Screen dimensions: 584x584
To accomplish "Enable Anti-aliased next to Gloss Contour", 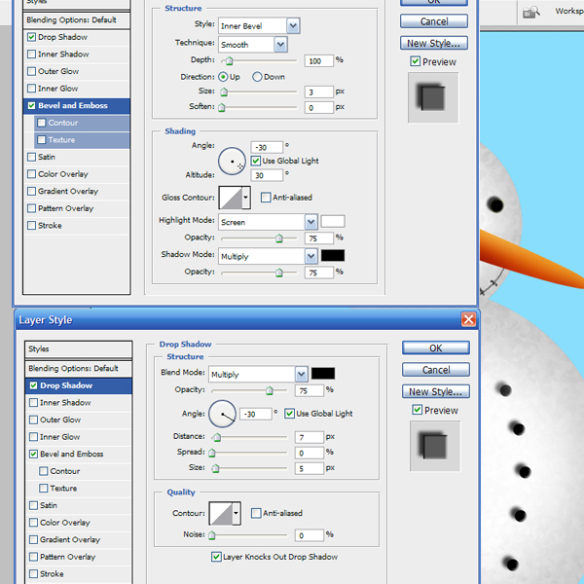I will click(266, 198).
